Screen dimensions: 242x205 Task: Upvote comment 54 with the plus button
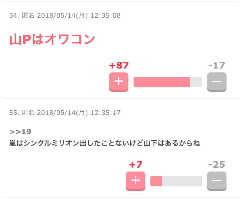tap(119, 82)
